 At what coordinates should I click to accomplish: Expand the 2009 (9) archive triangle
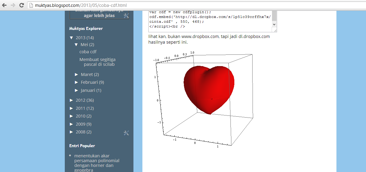(x=71, y=124)
